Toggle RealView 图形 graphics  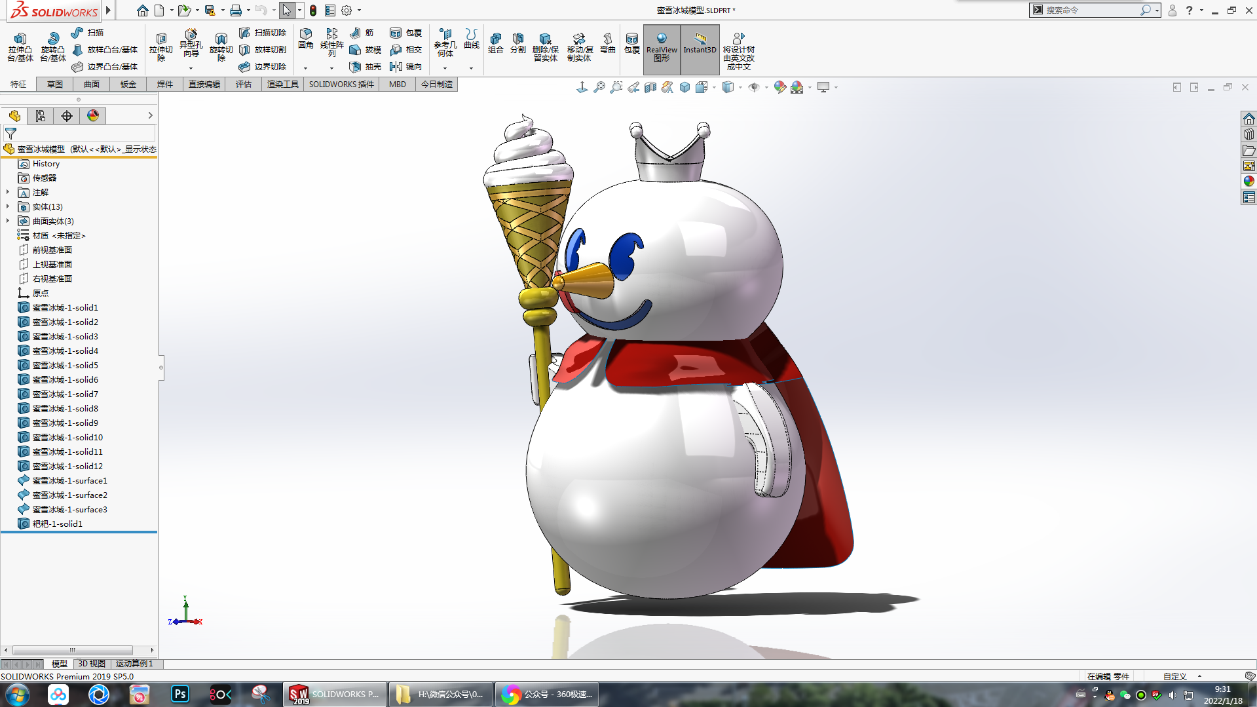[662, 48]
